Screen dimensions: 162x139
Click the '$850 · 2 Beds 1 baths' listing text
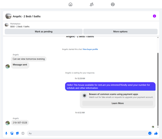pyautogui.click(x=20, y=27)
